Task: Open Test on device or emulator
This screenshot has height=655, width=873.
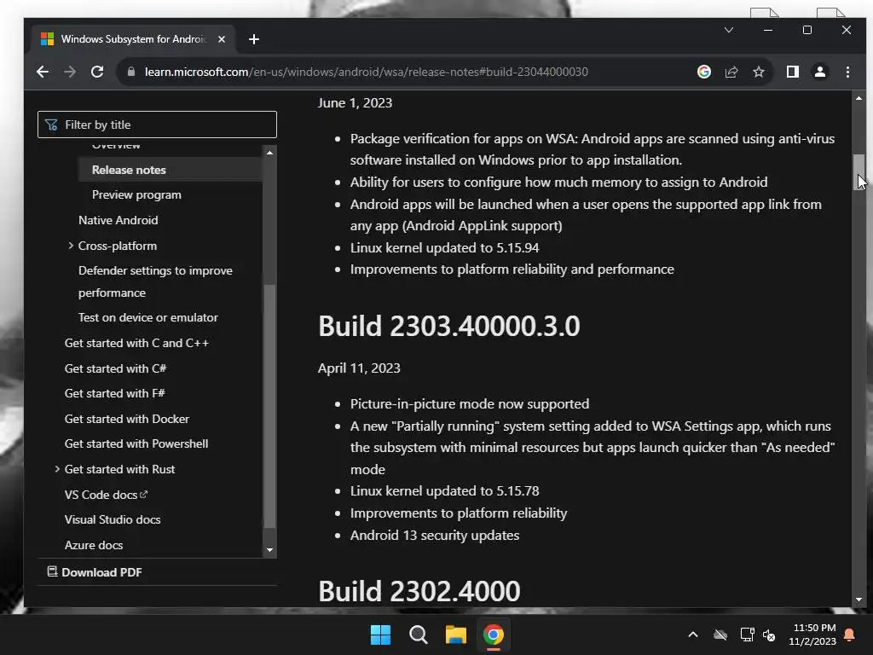Action: click(148, 317)
